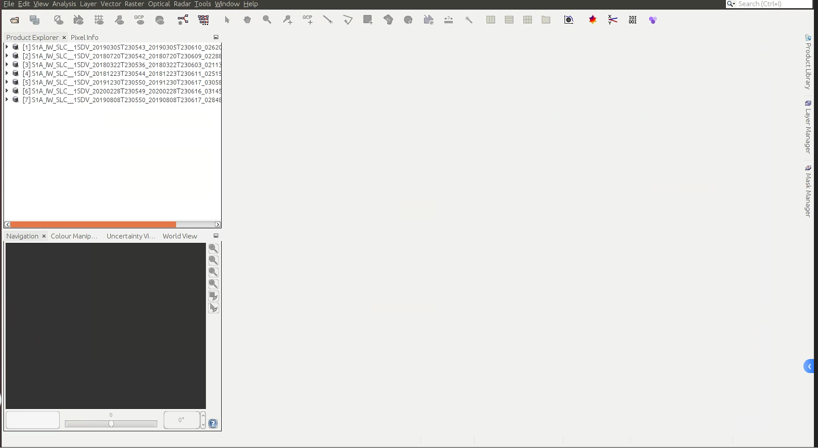818x448 pixels.
Task: Select the Draw Rectangle tool
Action: pyautogui.click(x=368, y=20)
